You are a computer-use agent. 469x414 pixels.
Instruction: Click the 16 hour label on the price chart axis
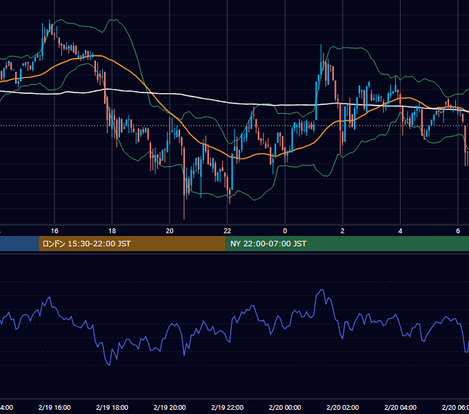pos(54,231)
